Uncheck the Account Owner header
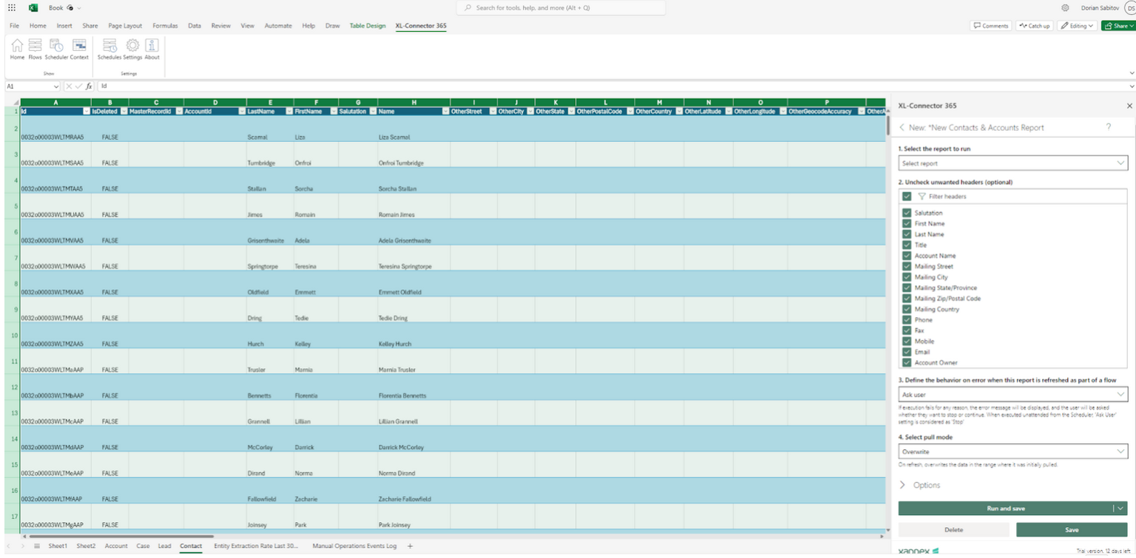This screenshot has height=558, width=1136. tap(906, 363)
